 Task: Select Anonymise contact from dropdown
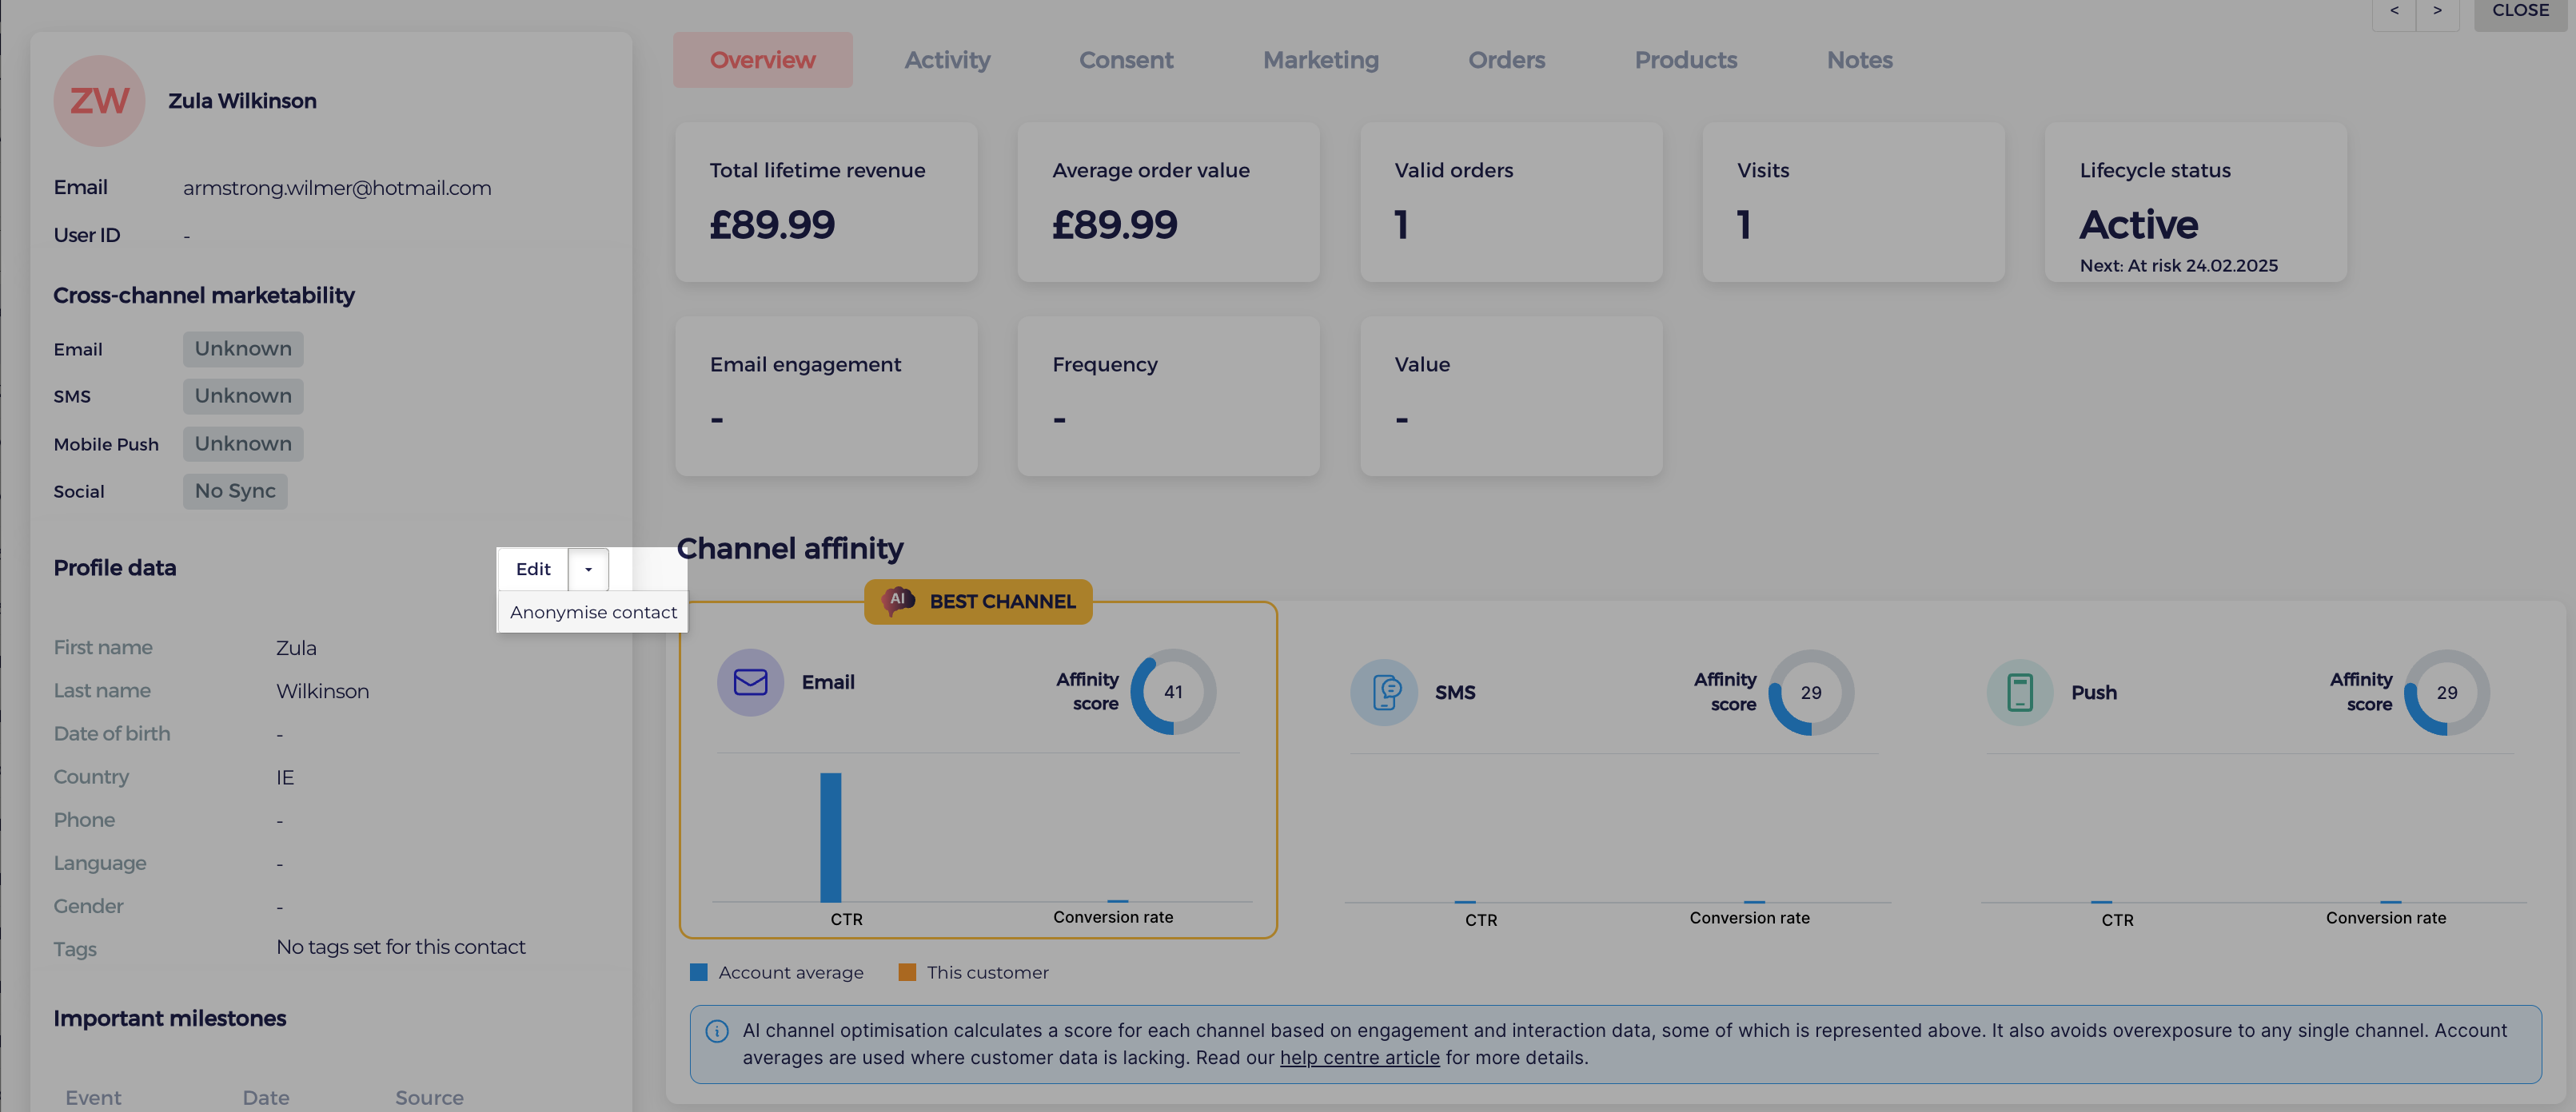593,613
